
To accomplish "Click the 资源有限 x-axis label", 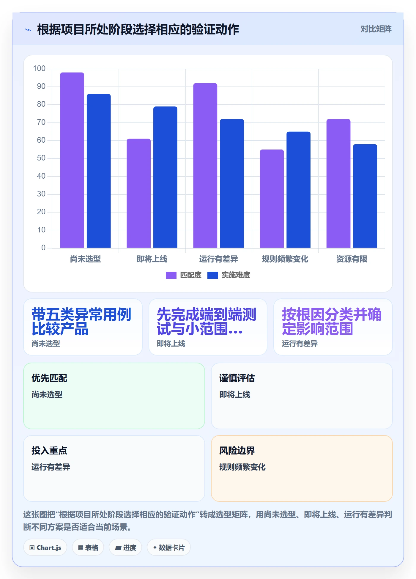I will (352, 259).
